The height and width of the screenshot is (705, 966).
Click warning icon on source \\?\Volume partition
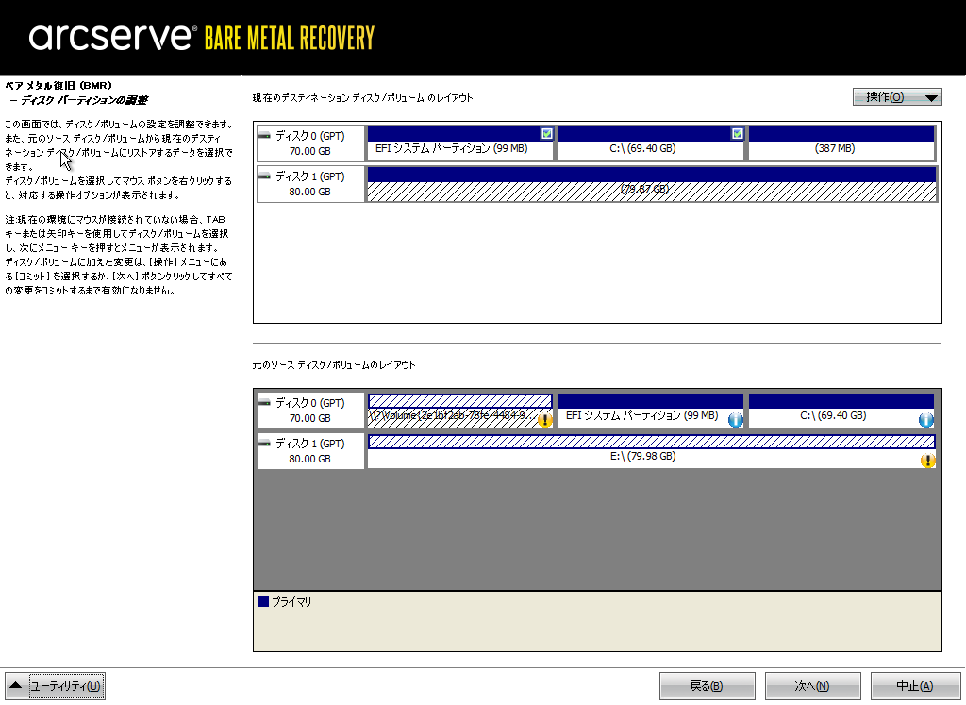(545, 420)
